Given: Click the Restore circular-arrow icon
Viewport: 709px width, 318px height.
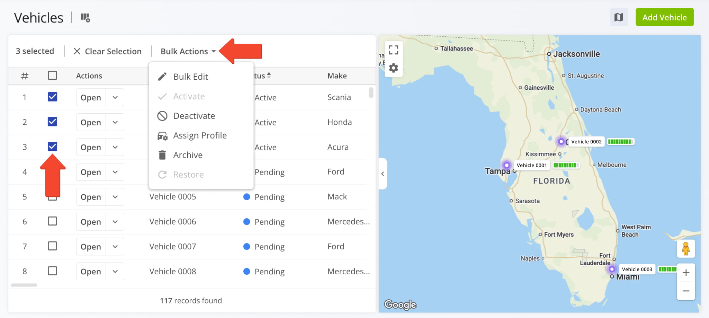Looking at the screenshot, I should point(162,175).
